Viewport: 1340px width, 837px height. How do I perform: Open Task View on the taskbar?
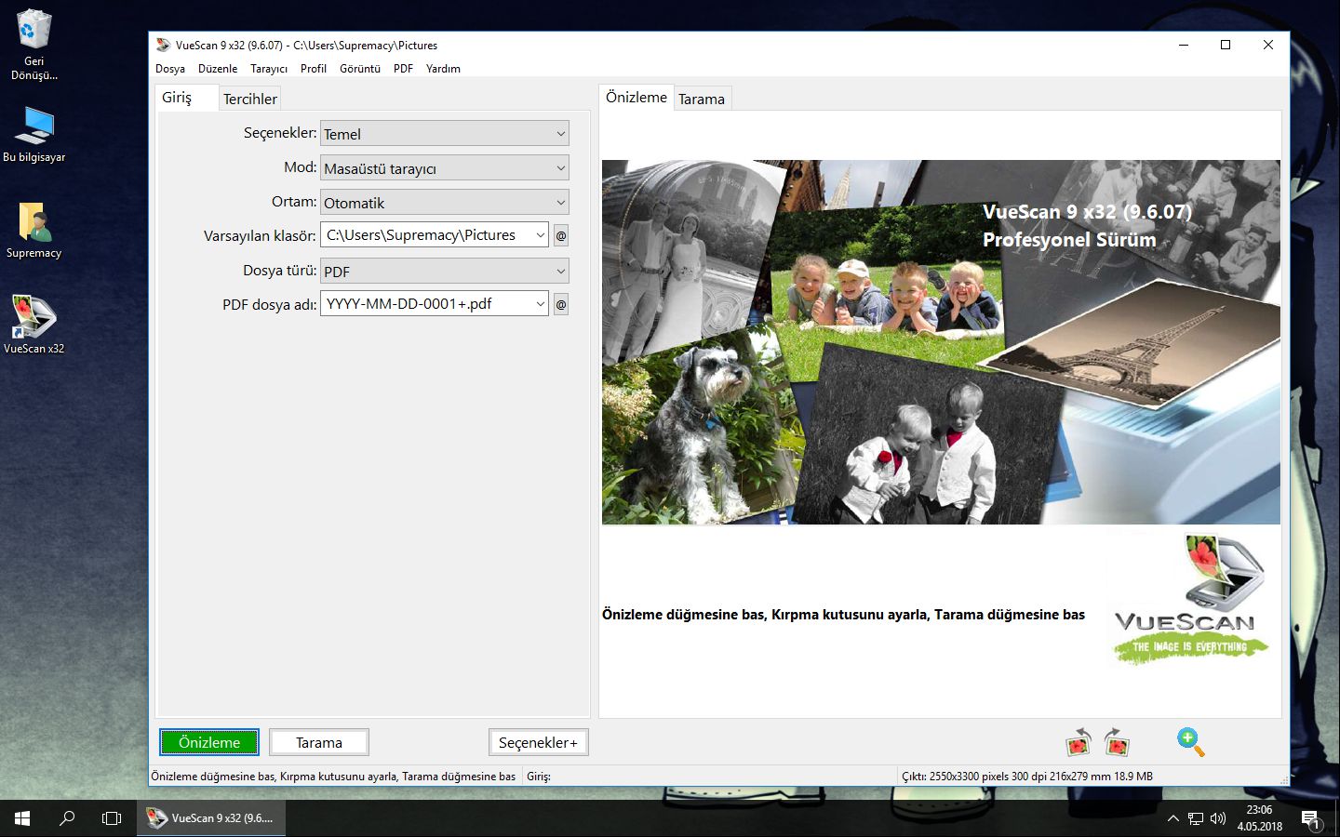click(112, 818)
